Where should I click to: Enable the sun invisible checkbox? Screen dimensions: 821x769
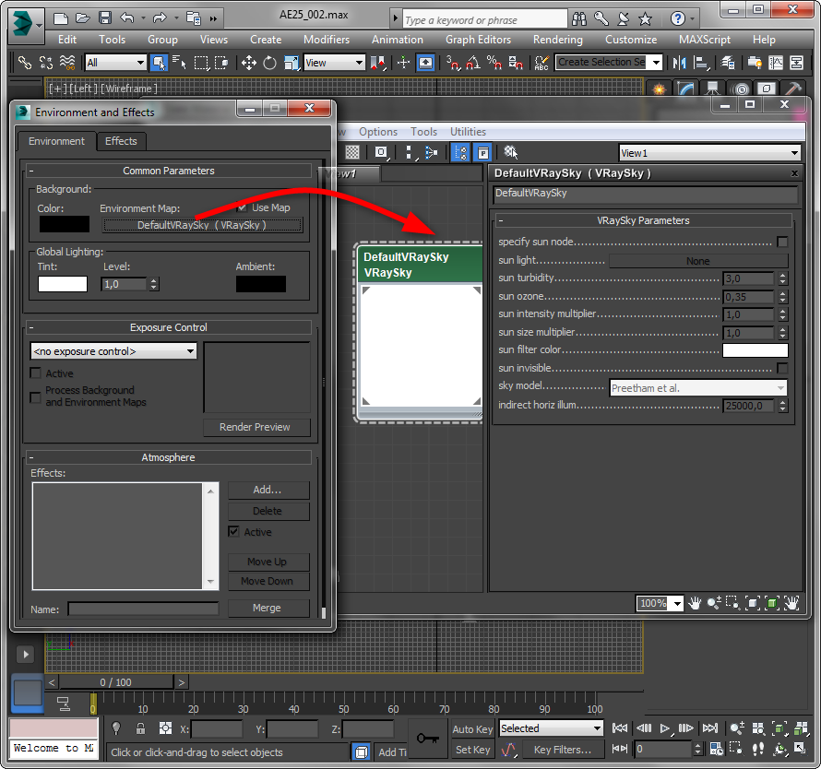point(782,369)
